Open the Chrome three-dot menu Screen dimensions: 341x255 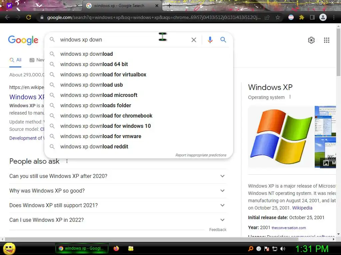(x=334, y=17)
